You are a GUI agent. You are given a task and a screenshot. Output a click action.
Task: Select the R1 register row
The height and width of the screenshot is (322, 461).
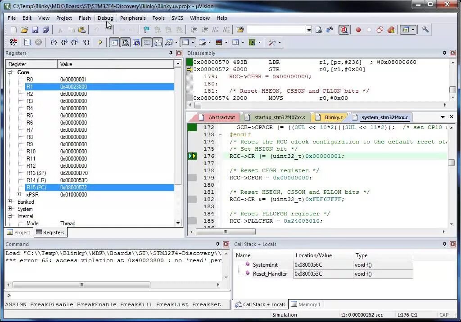pyautogui.click(x=99, y=87)
